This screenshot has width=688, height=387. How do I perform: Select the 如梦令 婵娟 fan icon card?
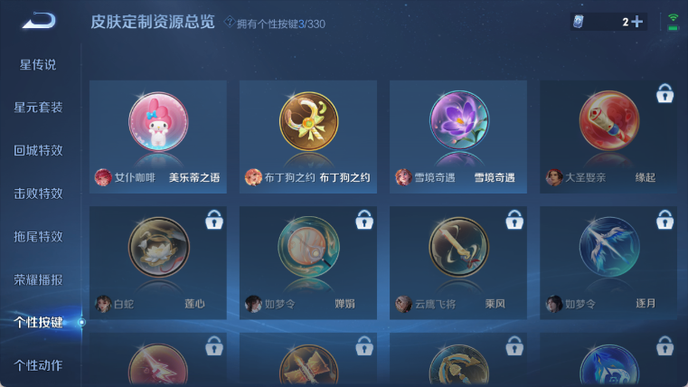pos(308,263)
